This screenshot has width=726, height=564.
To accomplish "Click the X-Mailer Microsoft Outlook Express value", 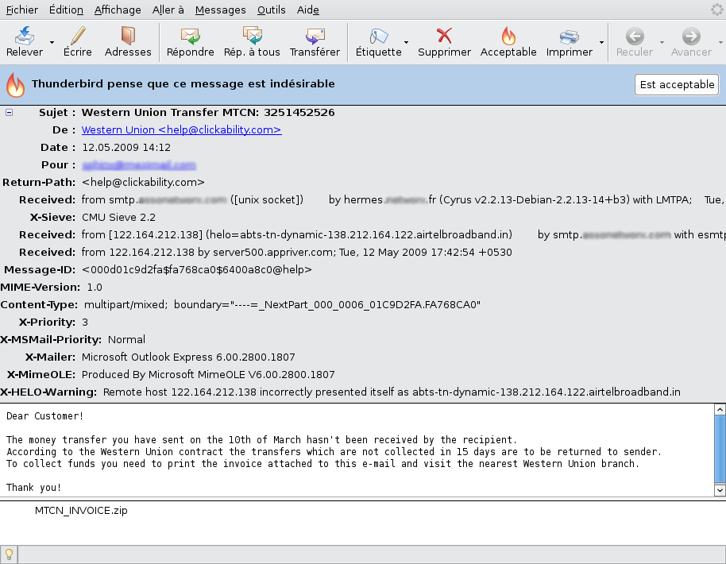I will [188, 357].
